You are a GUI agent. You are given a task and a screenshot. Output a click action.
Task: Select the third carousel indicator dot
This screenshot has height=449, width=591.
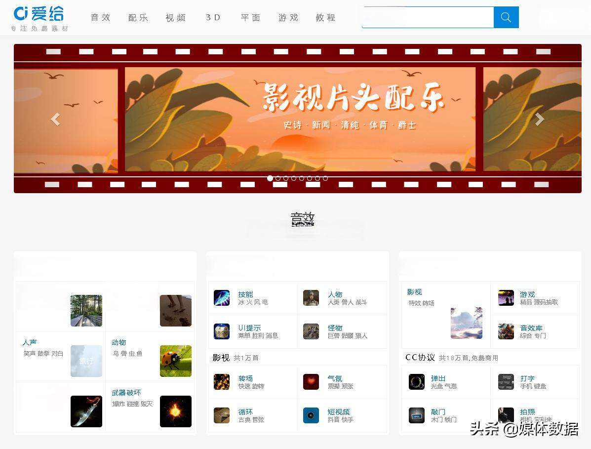click(x=286, y=178)
